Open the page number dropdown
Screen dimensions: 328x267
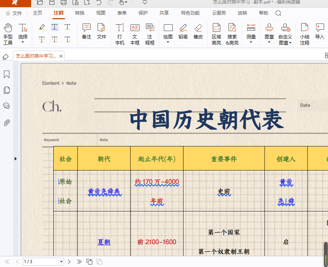61,262
